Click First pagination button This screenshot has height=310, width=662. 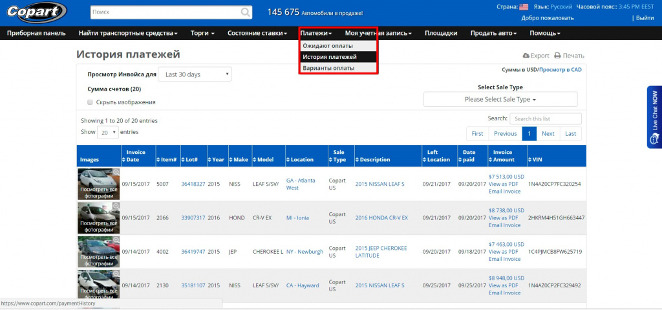point(478,133)
